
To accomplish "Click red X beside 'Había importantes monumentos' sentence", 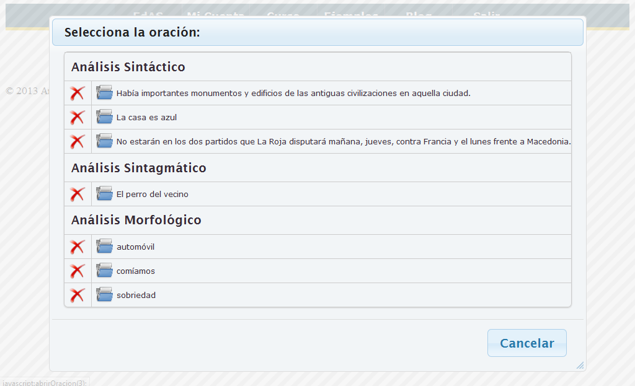I will tap(77, 94).
